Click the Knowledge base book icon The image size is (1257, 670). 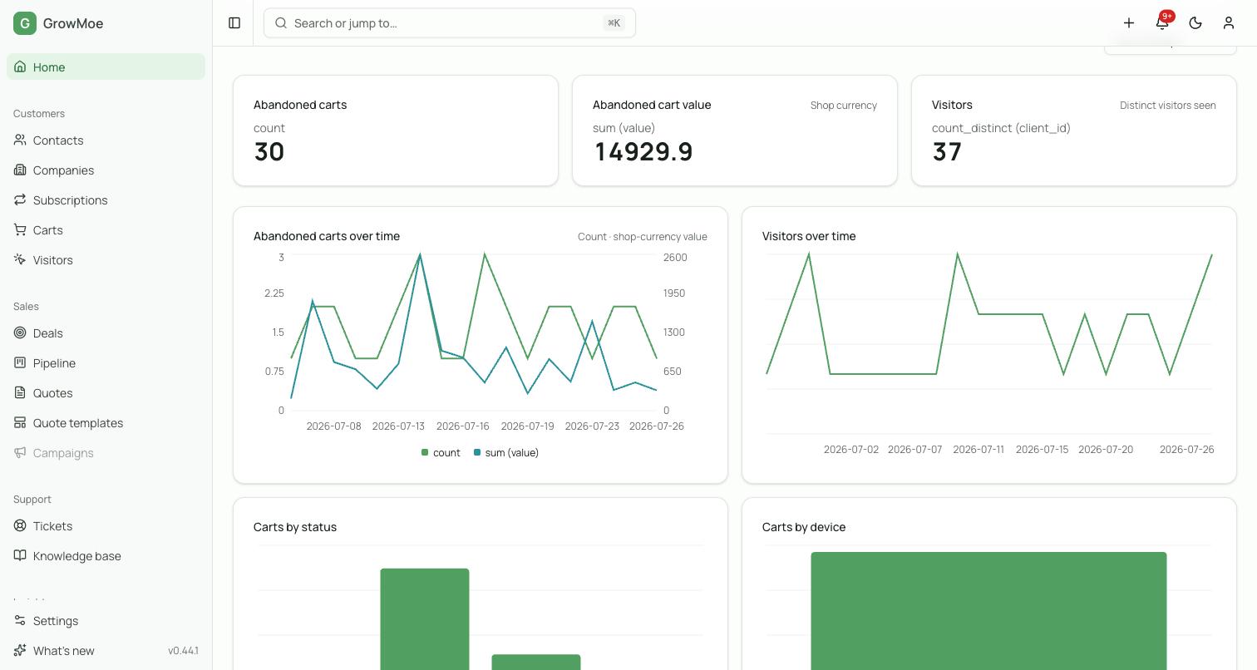point(20,556)
